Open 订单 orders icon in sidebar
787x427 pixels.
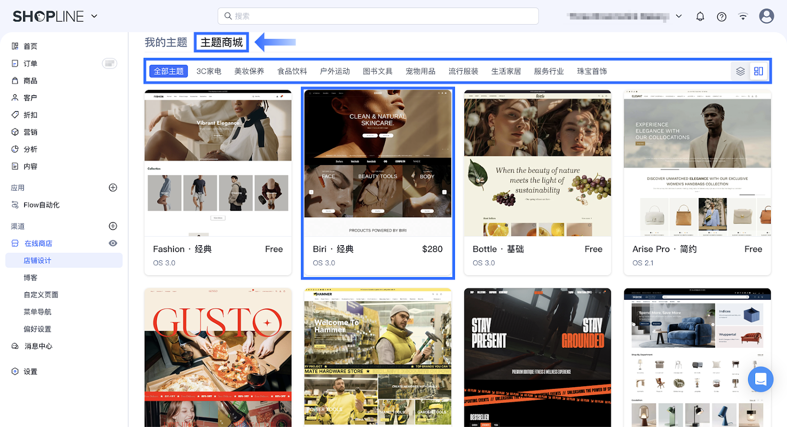pos(15,63)
